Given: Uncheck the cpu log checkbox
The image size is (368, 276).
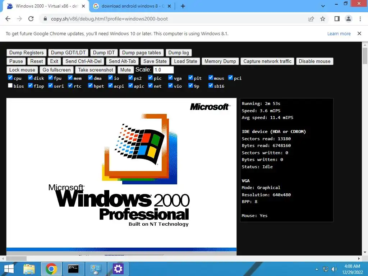Looking at the screenshot, I should 10,78.
